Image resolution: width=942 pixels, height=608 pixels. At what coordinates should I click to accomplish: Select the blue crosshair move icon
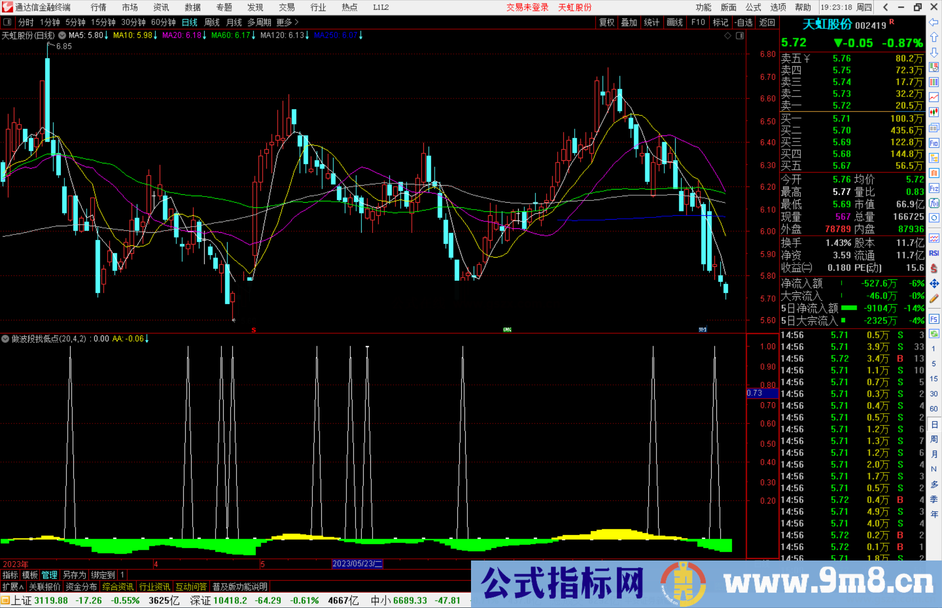tap(934, 283)
